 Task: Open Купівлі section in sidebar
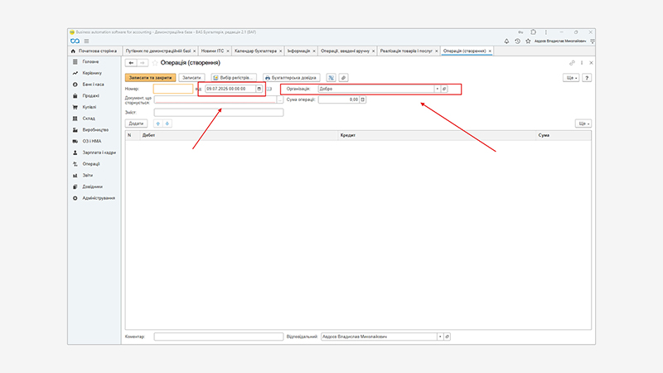90,108
